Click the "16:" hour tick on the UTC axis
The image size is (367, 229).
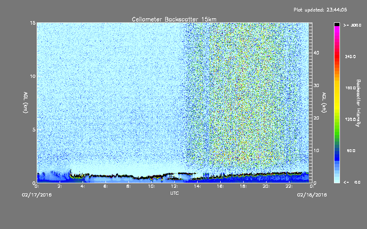[x=220, y=186]
